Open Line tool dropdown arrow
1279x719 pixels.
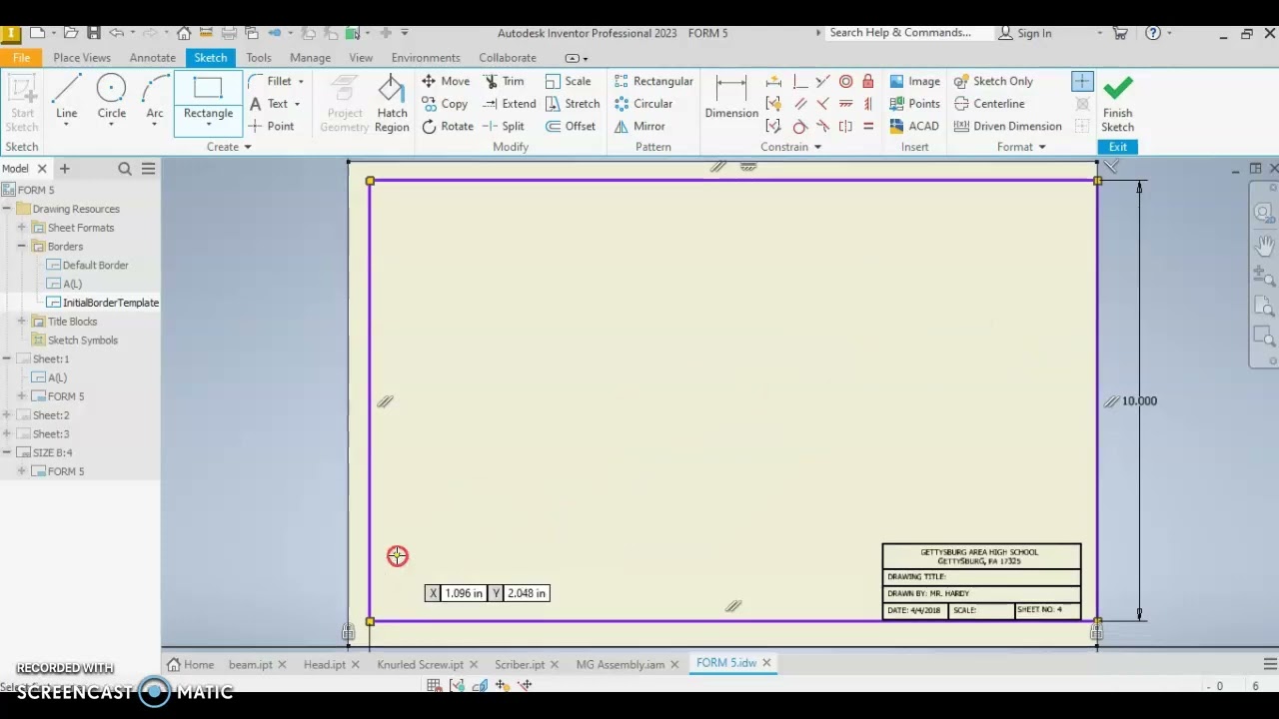[66, 126]
